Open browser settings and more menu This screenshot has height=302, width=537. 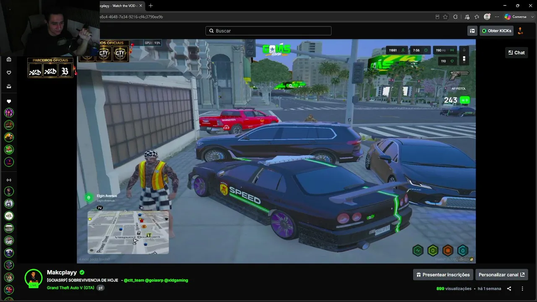pyautogui.click(x=497, y=17)
